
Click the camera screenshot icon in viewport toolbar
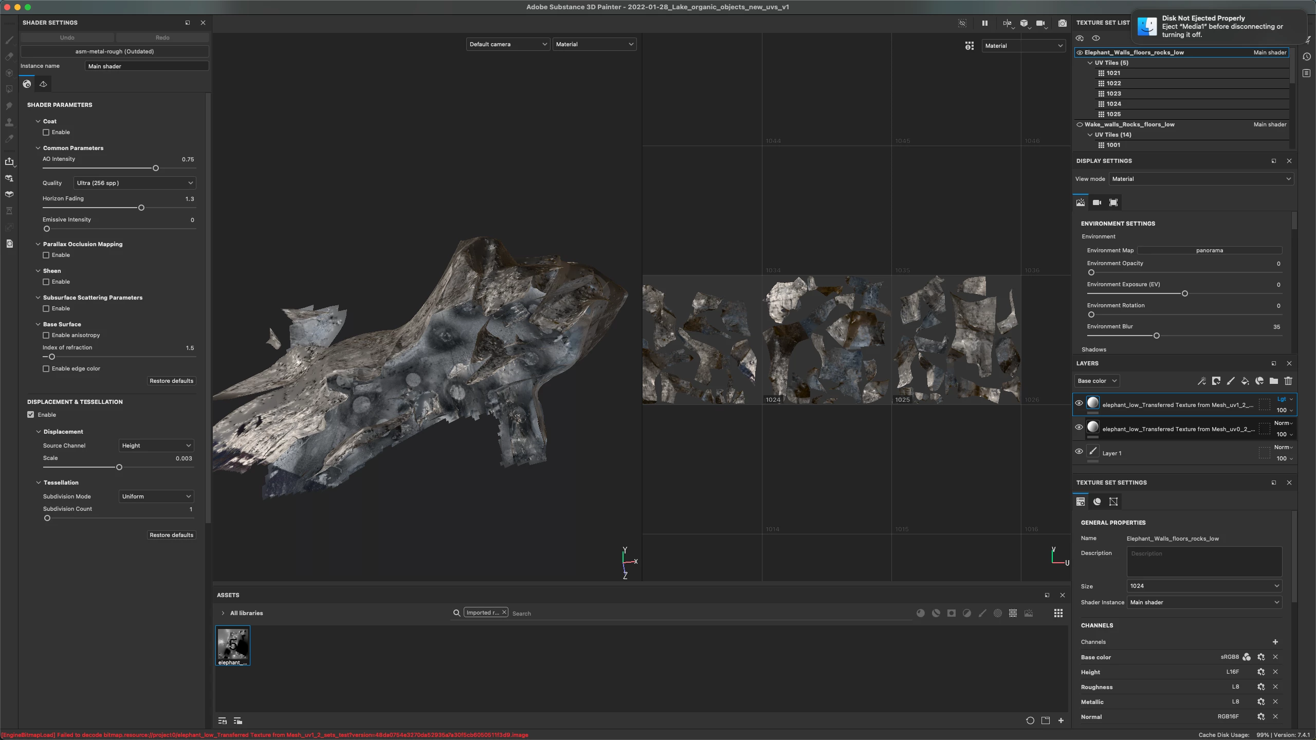1062,23
